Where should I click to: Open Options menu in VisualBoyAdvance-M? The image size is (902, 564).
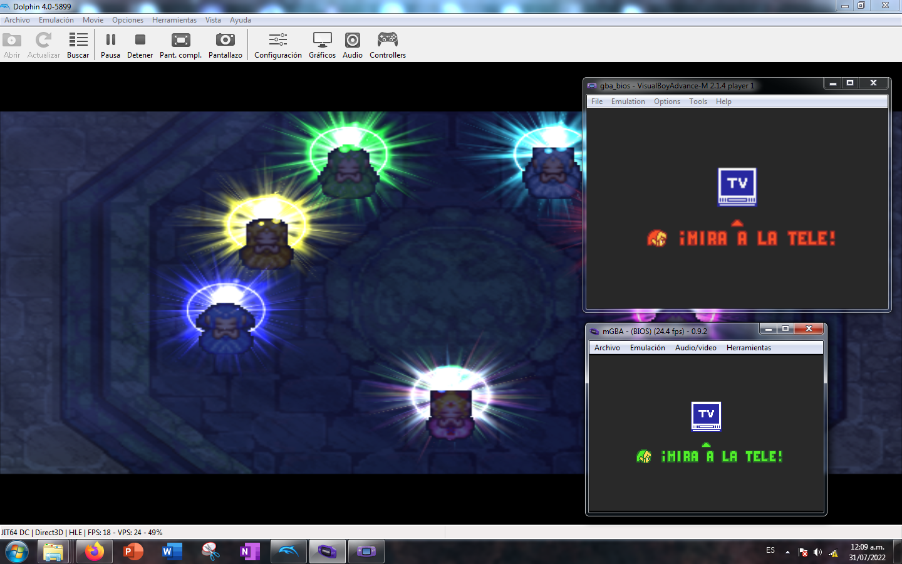(x=666, y=102)
